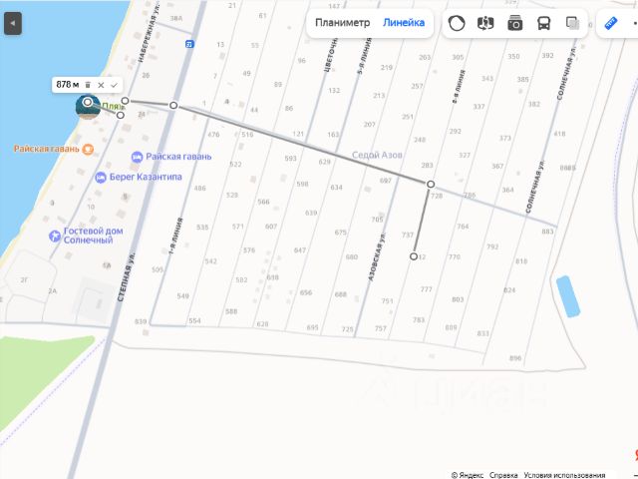Click the Пляж beach label

113,107
